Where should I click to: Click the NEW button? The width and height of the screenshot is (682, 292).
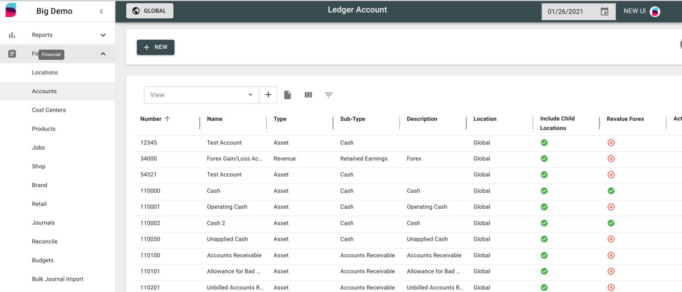tap(156, 47)
